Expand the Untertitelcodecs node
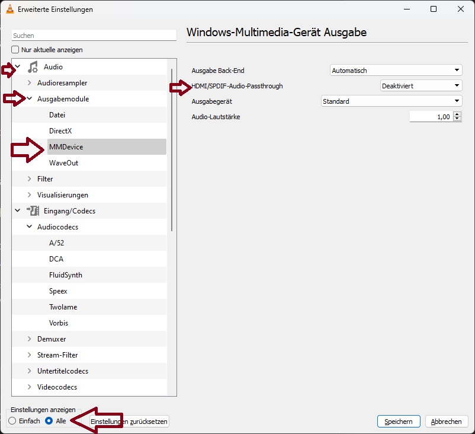 click(30, 371)
